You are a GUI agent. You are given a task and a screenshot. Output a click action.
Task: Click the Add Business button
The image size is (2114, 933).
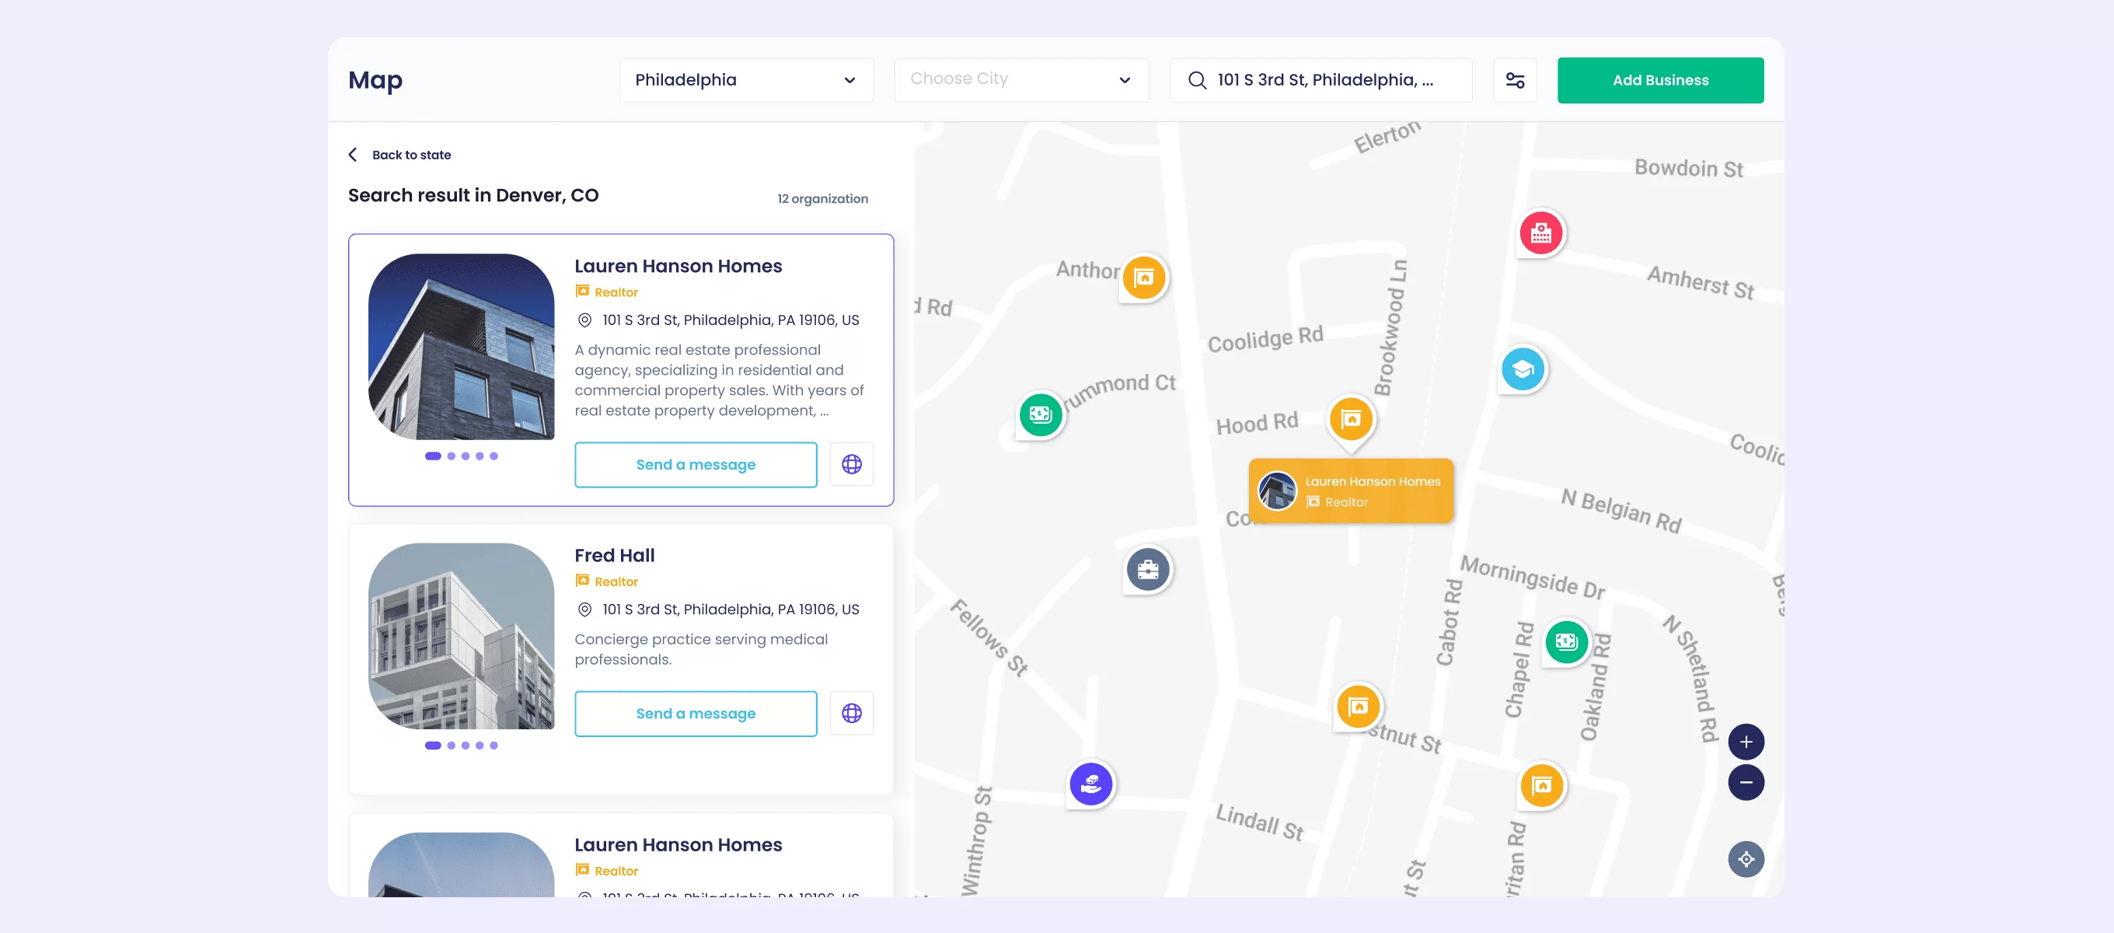[1660, 81]
